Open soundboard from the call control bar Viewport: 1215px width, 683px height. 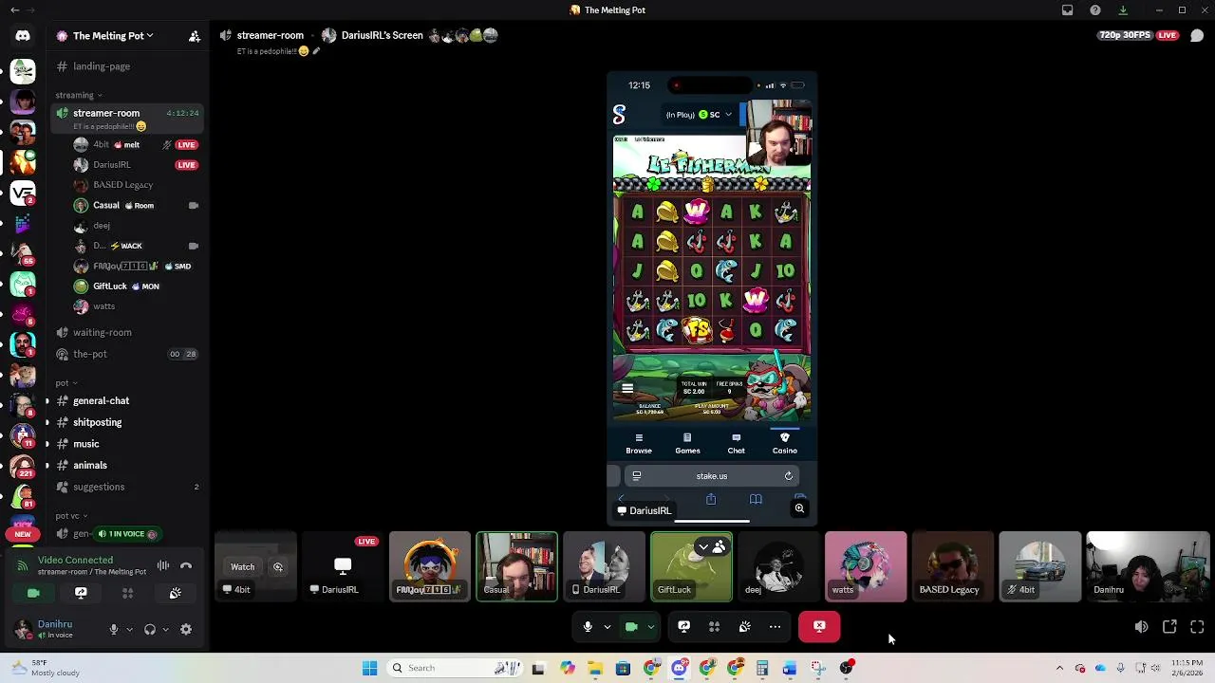[744, 626]
